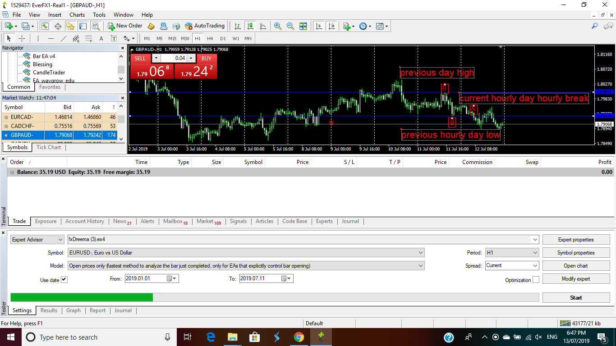The image size is (616, 346).
Task: Open the search magnifier icon
Action: 595,26
